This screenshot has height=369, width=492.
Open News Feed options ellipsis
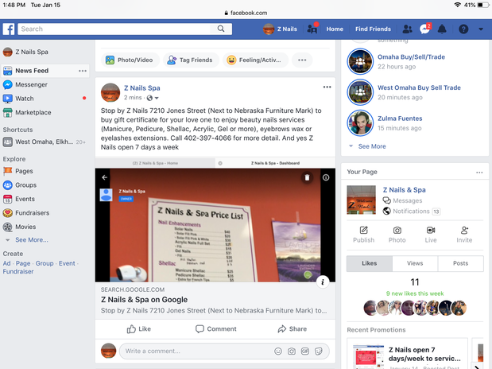tap(83, 71)
